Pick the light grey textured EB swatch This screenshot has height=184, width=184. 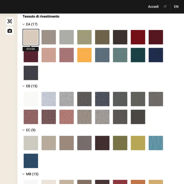67,99
